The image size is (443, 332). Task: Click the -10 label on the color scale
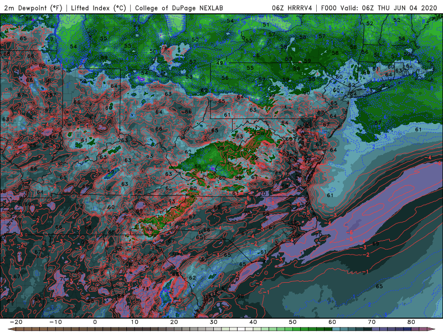(55, 322)
